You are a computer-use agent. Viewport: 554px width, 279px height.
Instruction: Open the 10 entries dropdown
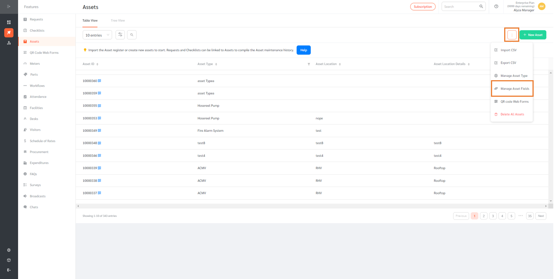(x=97, y=35)
